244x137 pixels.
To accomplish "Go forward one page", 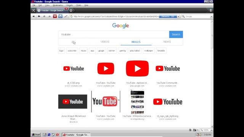I will pos(44,16).
